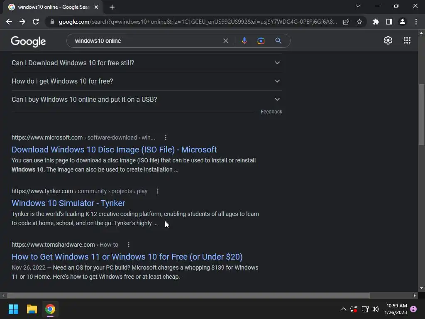Open notification center badge showing 2
This screenshot has width=425, height=319.
tap(413, 309)
